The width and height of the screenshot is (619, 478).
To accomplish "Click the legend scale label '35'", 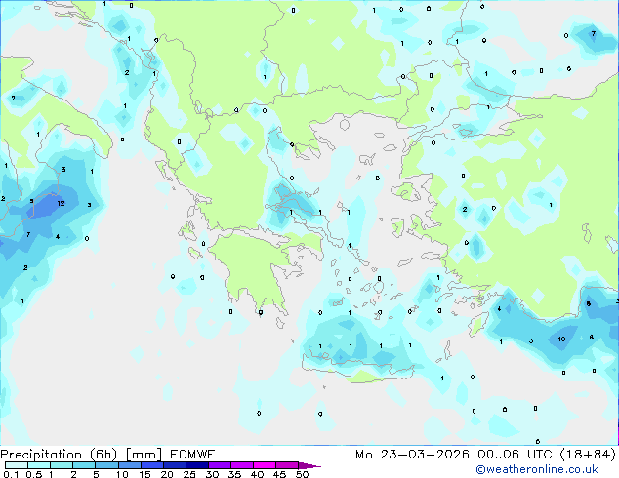I will coord(234,474).
